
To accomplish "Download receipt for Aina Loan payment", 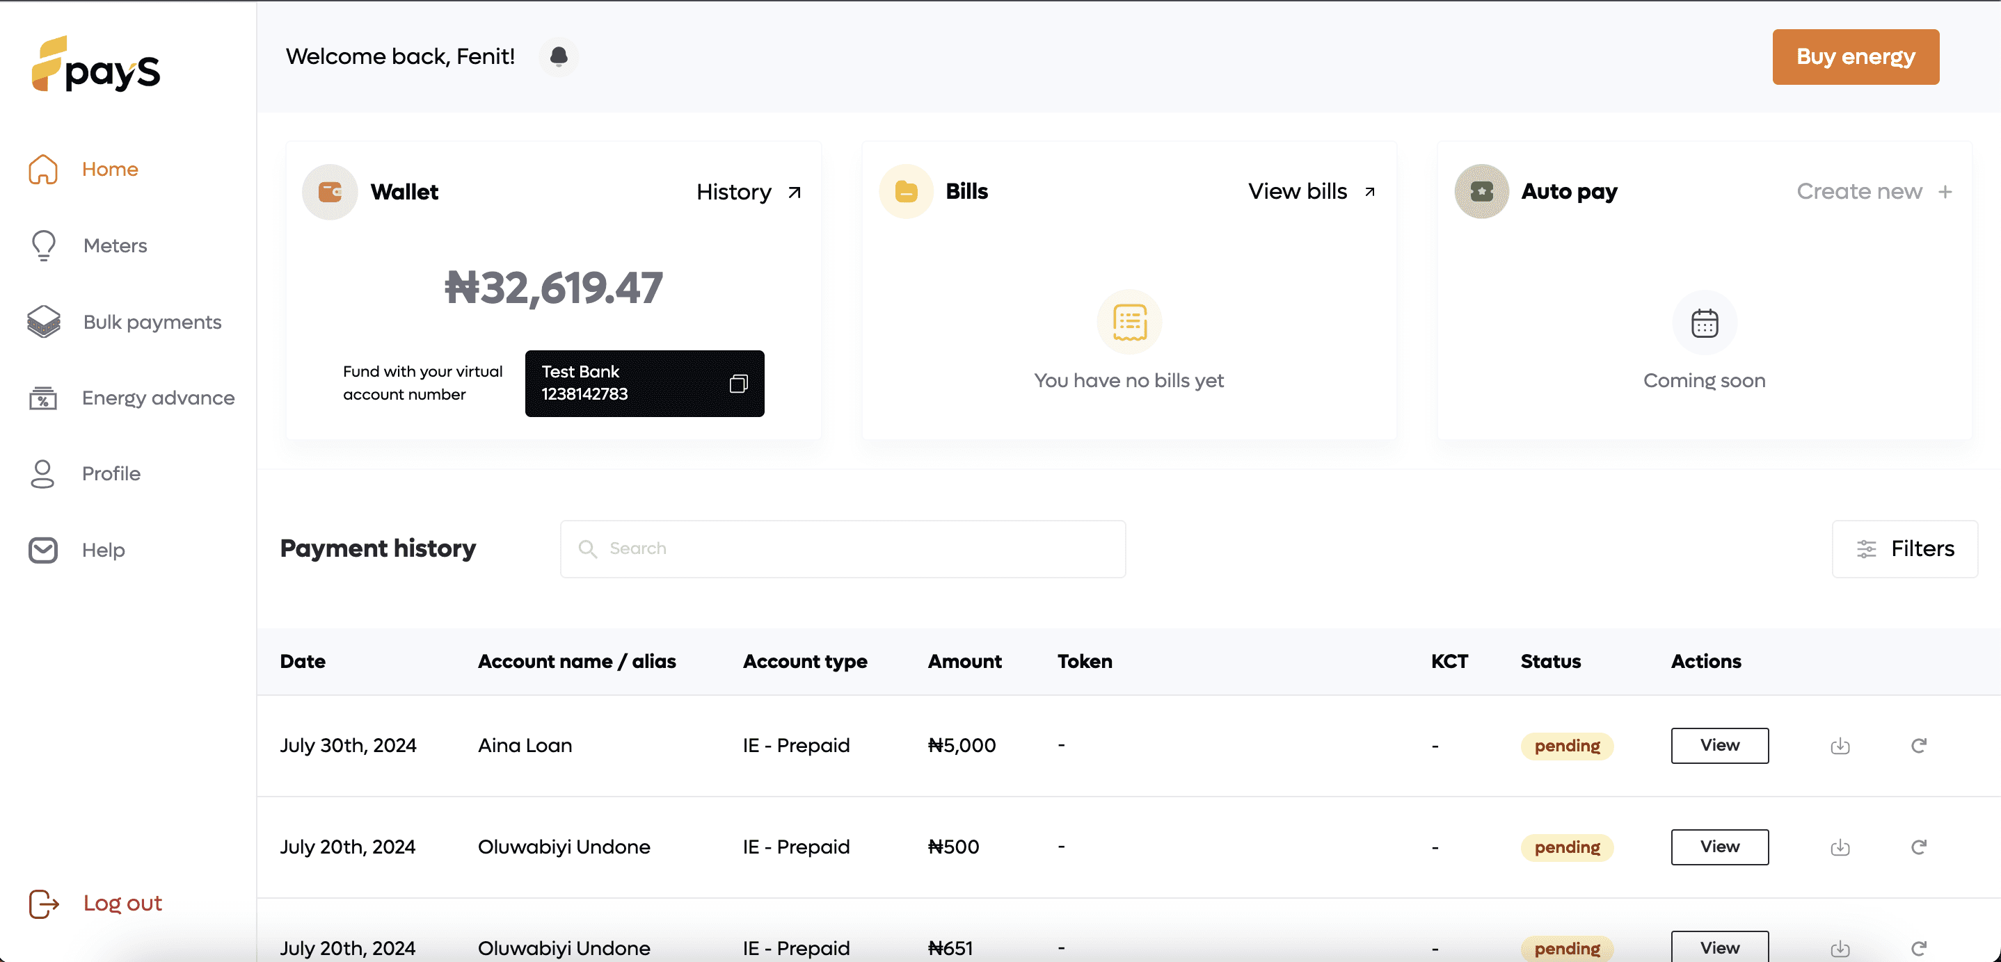I will tap(1840, 746).
